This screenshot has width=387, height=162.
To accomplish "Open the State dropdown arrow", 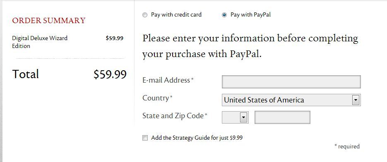I will (244, 117).
